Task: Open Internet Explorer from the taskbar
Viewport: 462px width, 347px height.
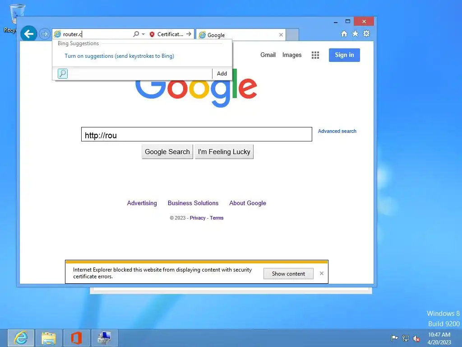Action: 21,338
